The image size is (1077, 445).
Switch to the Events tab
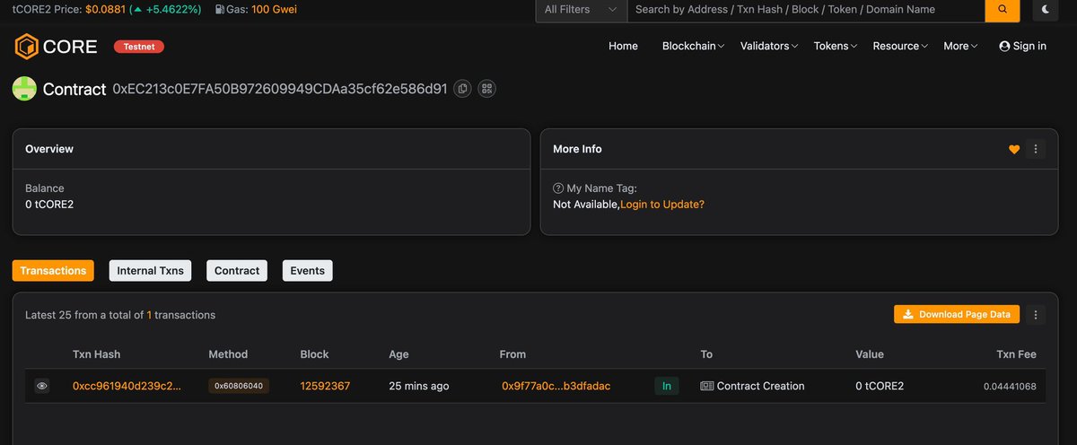click(307, 270)
